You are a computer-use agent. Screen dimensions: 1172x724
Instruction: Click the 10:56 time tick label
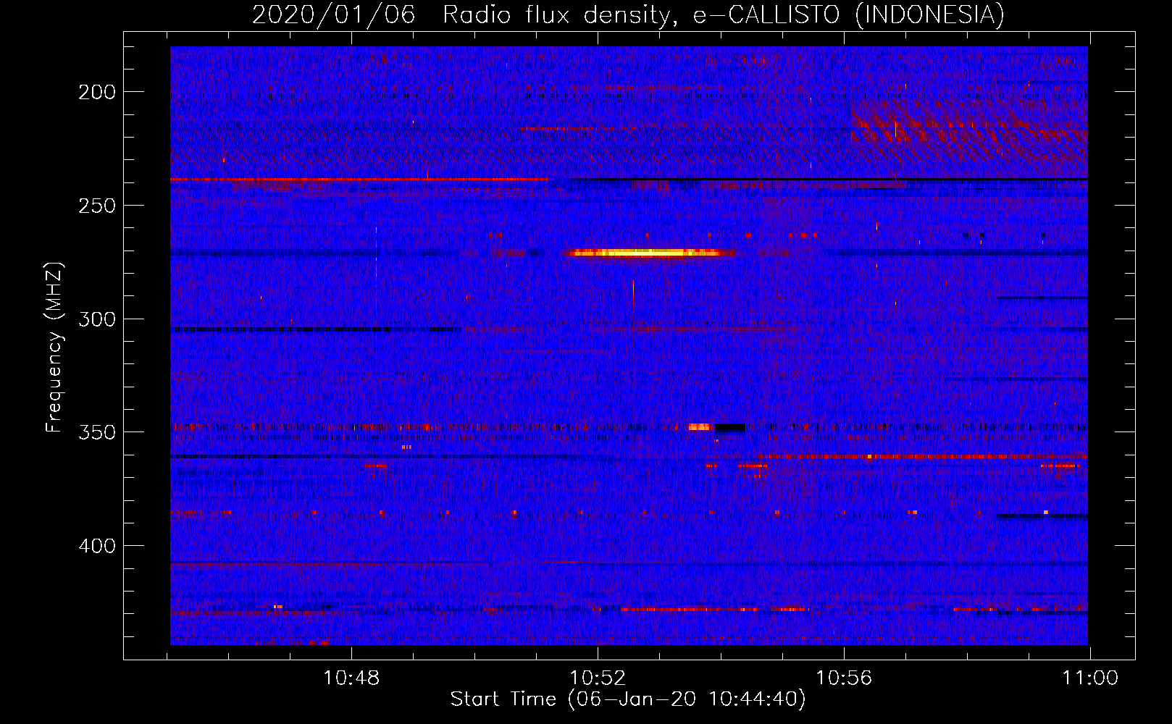pos(844,678)
